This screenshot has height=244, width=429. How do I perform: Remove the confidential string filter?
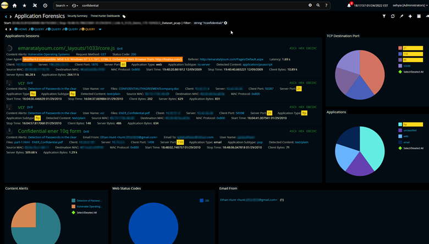pyautogui.click(x=226, y=23)
